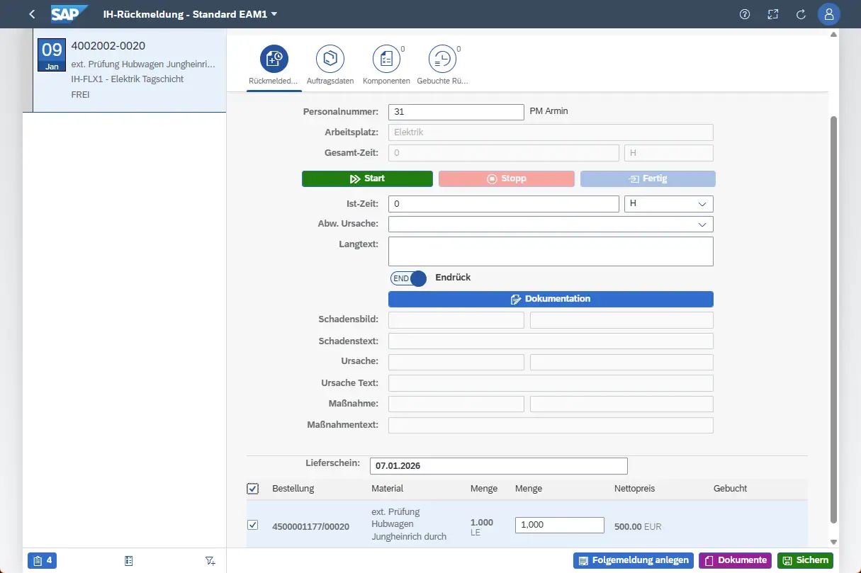
Task: Uncheck the checkbox for order 4500001177/00020
Action: point(253,525)
